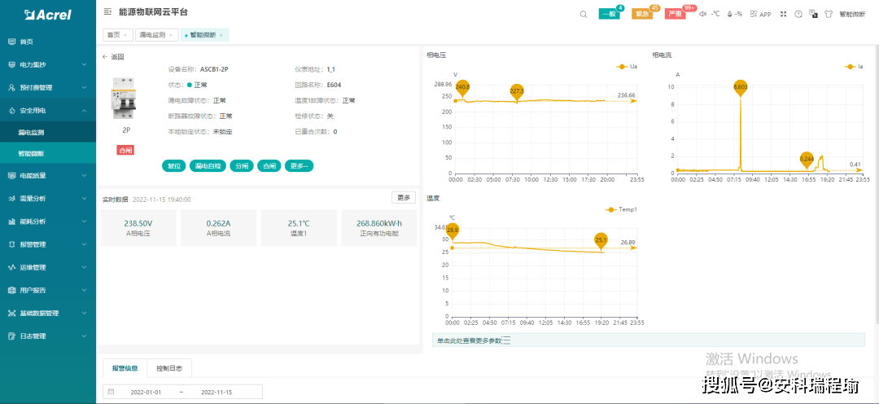Image resolution: width=879 pixels, height=404 pixels.
Task: Open the help question mark icon
Action: [x=798, y=14]
